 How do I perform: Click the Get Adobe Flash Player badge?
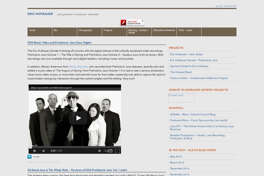[132, 22]
